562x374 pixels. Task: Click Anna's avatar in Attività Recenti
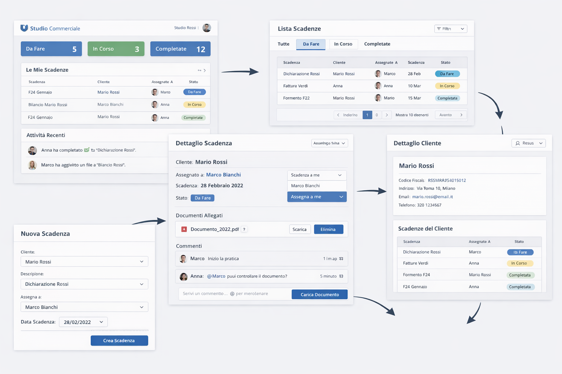point(33,150)
